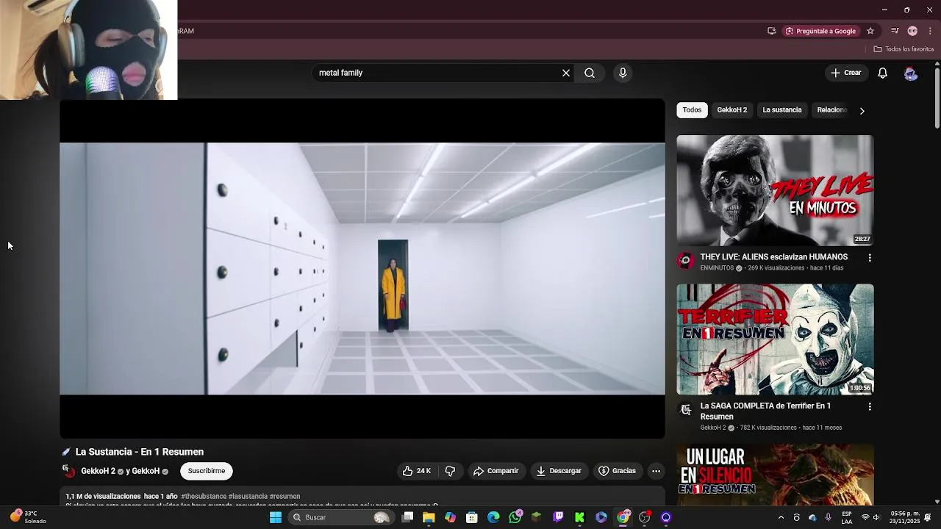The image size is (941, 529).
Task: Select the La sustancia filter chip
Action: [x=781, y=110]
